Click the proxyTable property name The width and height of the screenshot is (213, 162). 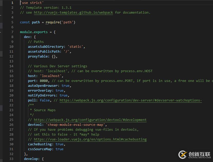click(x=38, y=56)
